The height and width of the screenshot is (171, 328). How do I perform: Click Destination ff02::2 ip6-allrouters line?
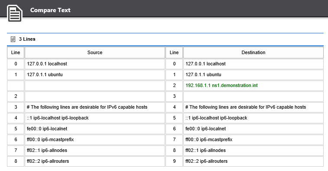coord(253,161)
